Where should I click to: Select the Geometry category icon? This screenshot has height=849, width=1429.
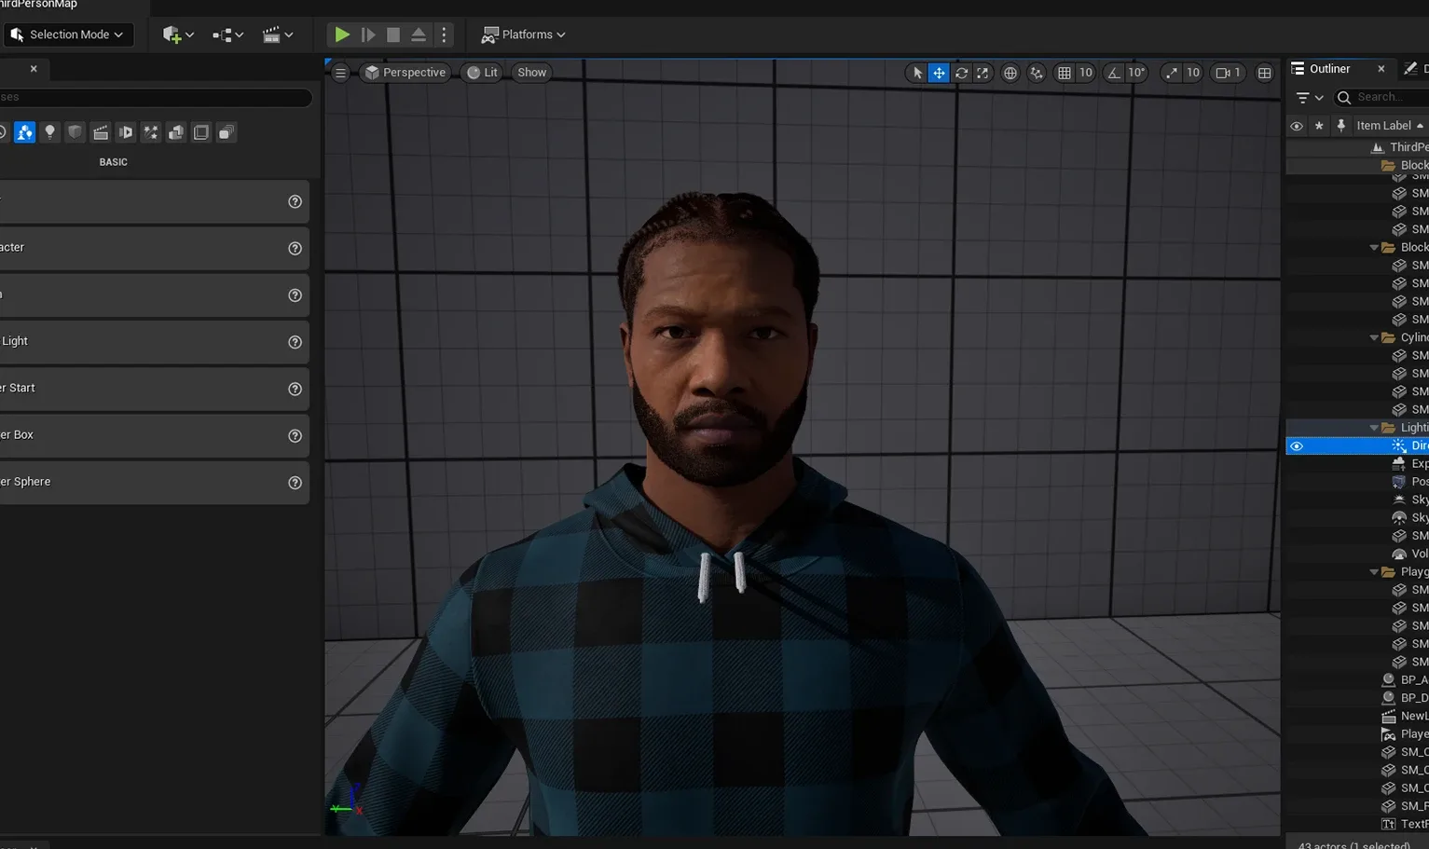point(176,132)
